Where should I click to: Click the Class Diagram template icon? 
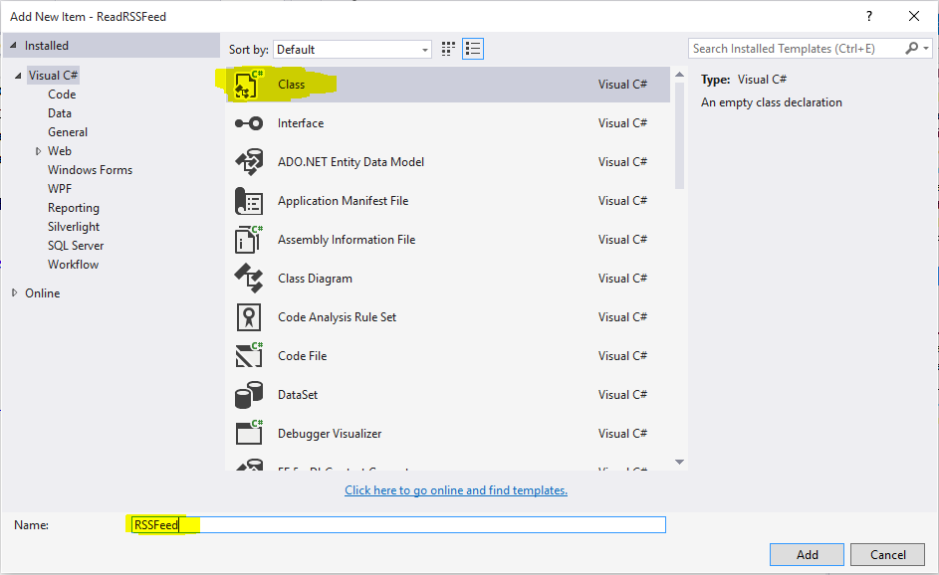(248, 279)
